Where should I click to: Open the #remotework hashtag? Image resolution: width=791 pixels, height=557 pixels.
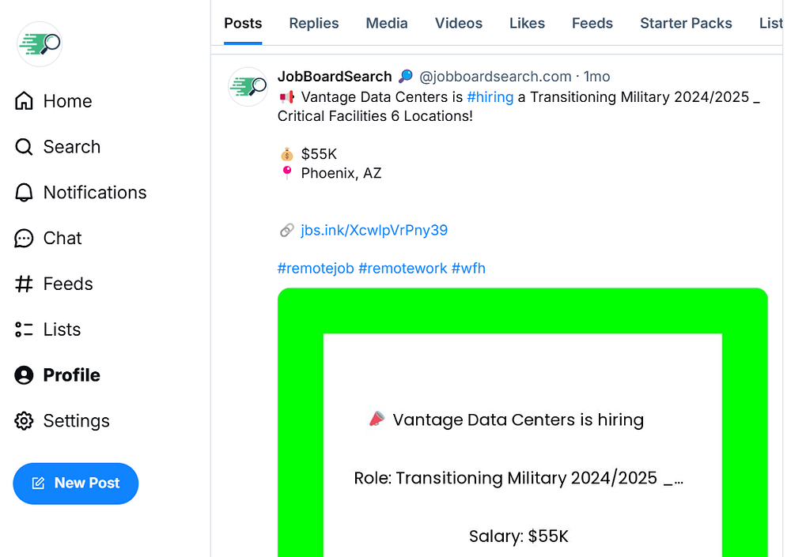403,268
